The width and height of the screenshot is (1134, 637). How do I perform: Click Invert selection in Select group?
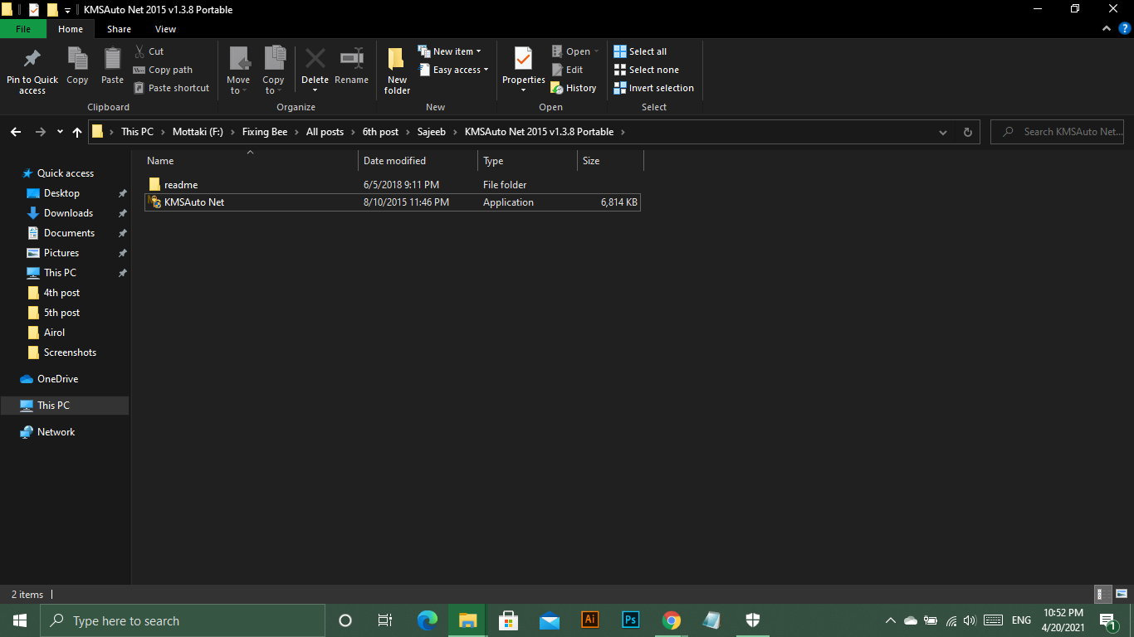click(x=653, y=88)
